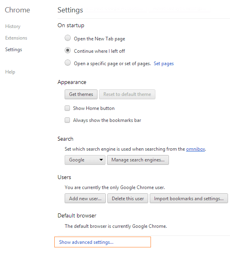
Task: Go to History in the sidebar
Action: tap(13, 26)
